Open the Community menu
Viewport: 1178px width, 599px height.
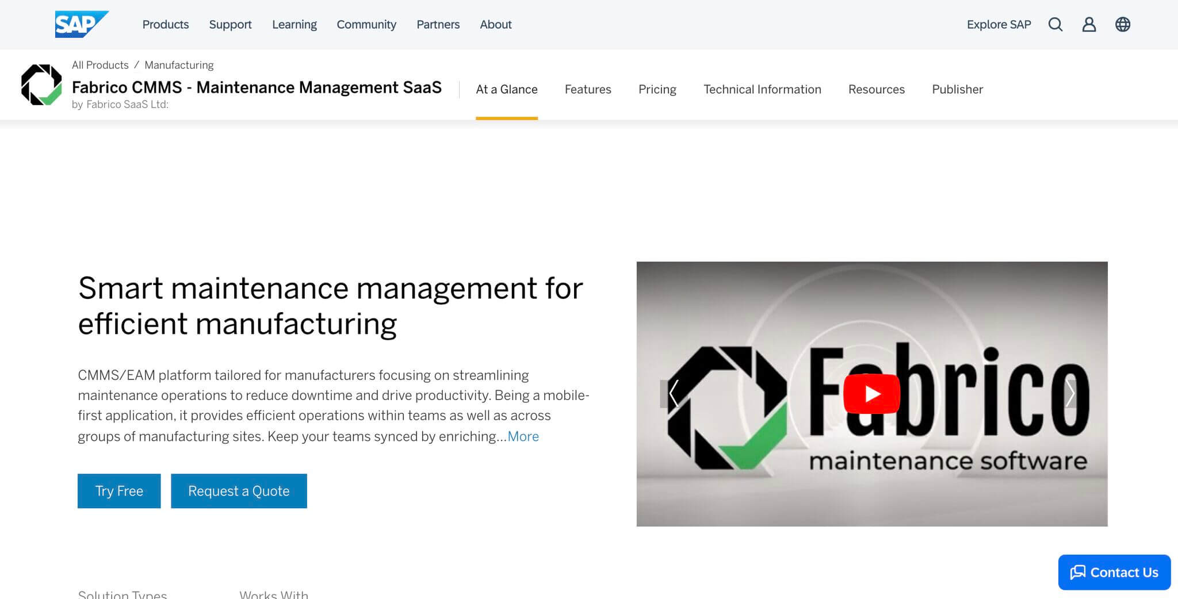pyautogui.click(x=366, y=24)
